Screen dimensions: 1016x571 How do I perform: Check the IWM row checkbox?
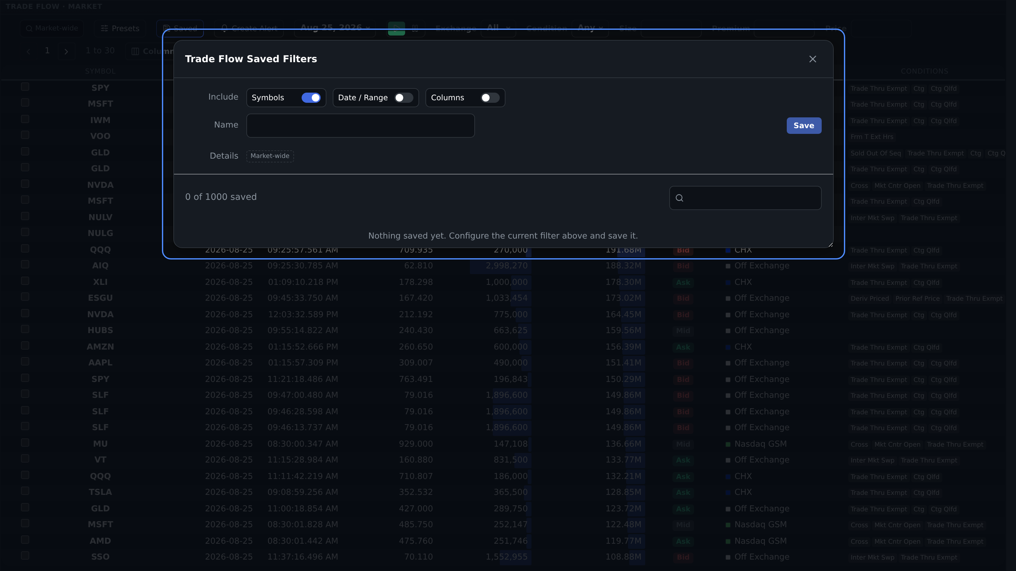pos(25,119)
